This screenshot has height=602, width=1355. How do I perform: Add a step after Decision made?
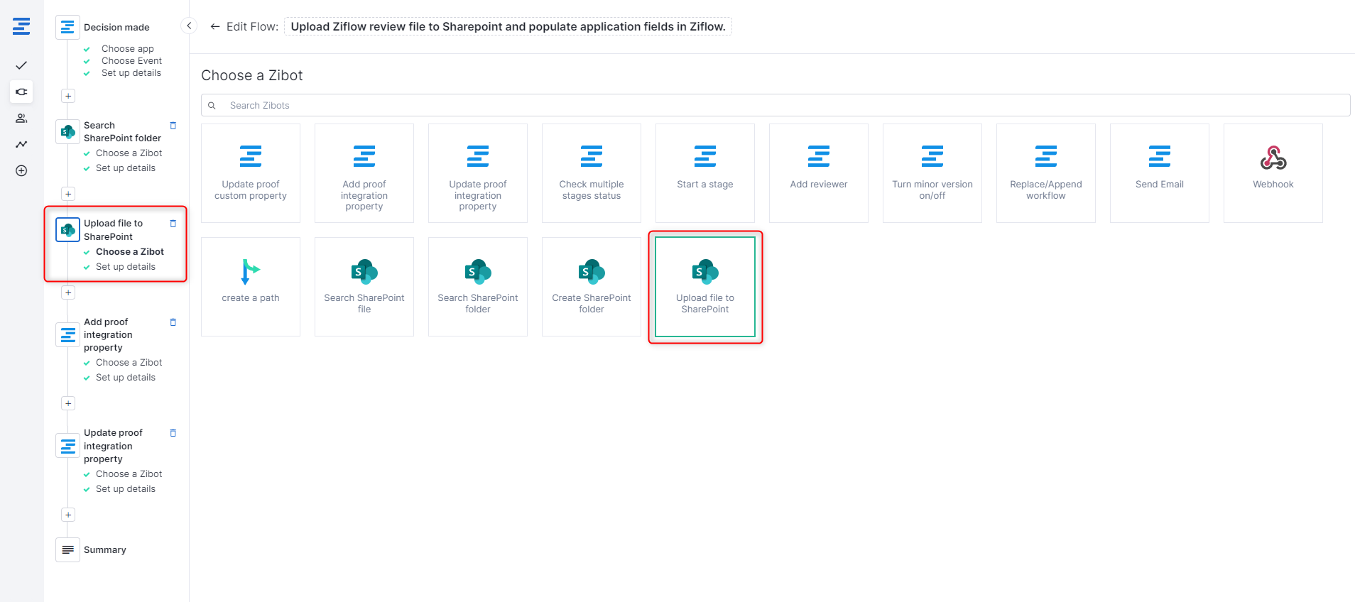(x=68, y=96)
